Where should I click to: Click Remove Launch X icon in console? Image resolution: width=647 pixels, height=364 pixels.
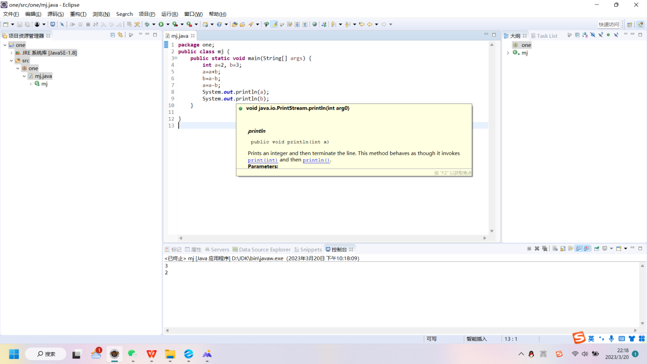(537, 249)
